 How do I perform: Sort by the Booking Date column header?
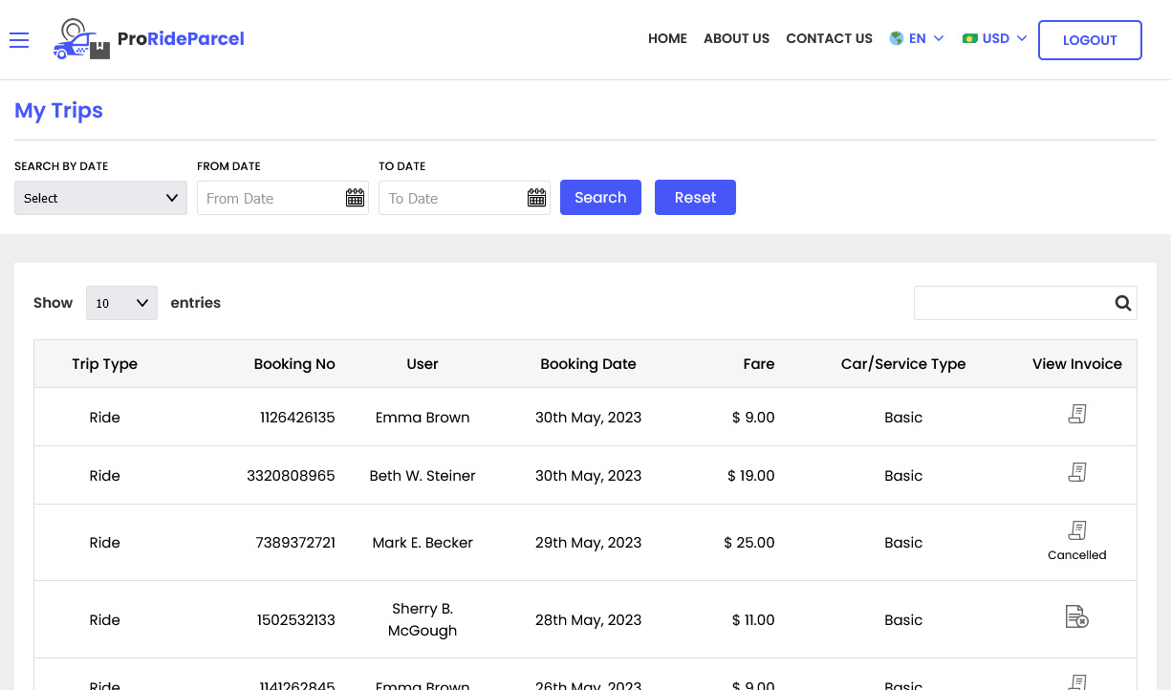pos(588,364)
